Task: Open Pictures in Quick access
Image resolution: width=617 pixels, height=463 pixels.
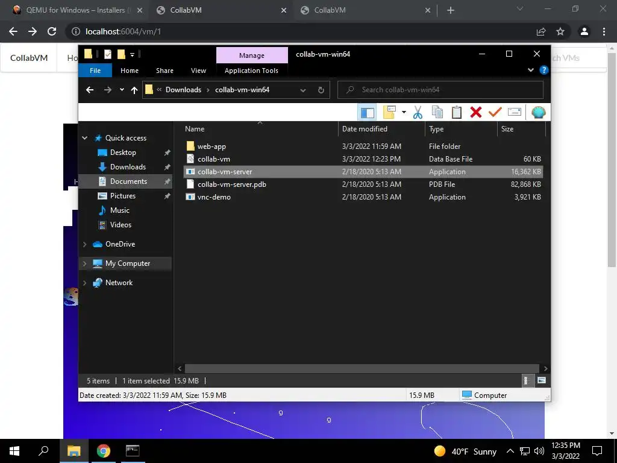Action: point(123,196)
